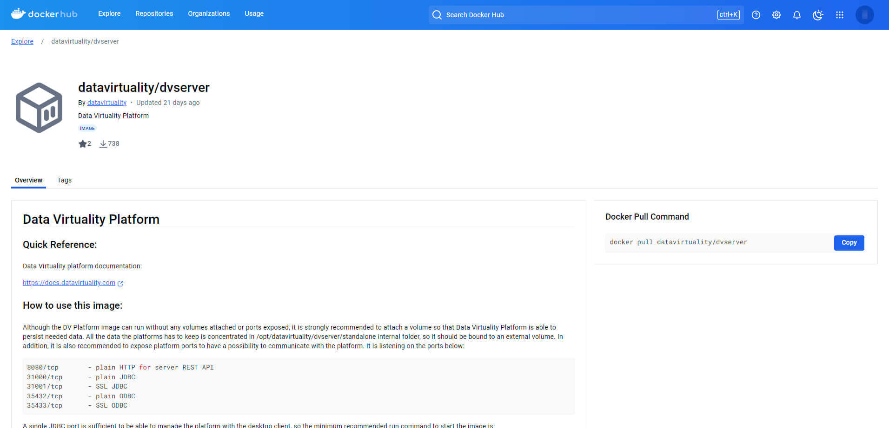
Task: Switch to the Tags tab
Action: [64, 180]
